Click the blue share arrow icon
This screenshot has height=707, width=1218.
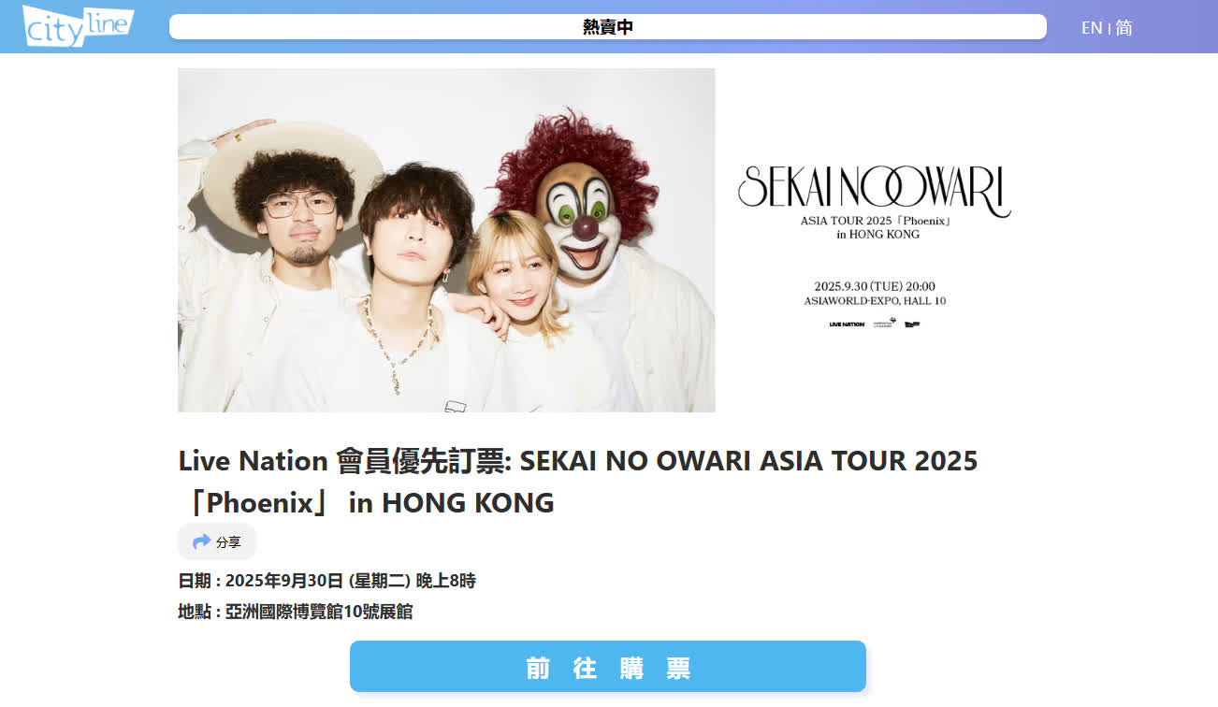[x=201, y=541]
